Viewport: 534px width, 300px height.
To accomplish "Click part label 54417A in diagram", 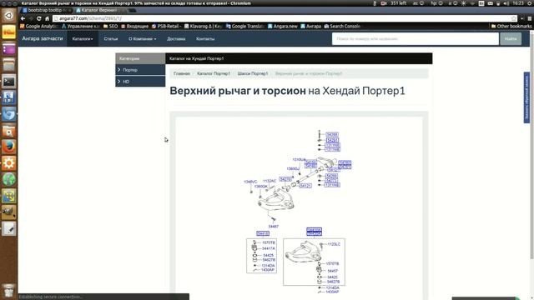I will tap(269, 248).
